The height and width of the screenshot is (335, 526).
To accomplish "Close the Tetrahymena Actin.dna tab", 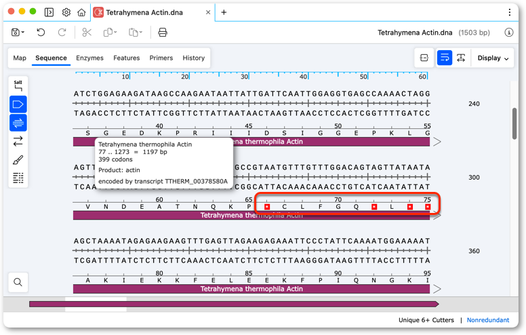I will pyautogui.click(x=208, y=12).
